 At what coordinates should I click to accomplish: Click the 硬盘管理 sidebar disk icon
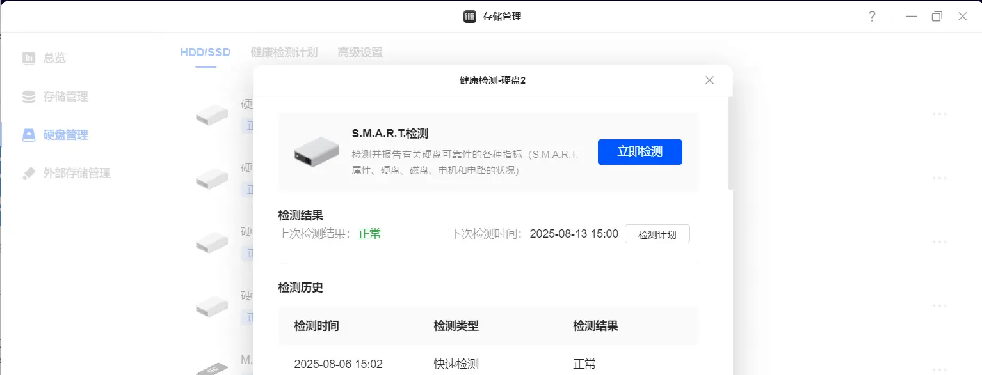tap(29, 135)
